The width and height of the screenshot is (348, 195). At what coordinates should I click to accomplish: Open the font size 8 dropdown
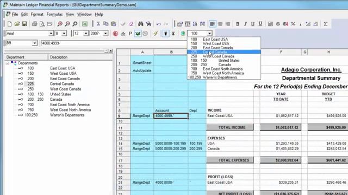click(x=64, y=34)
